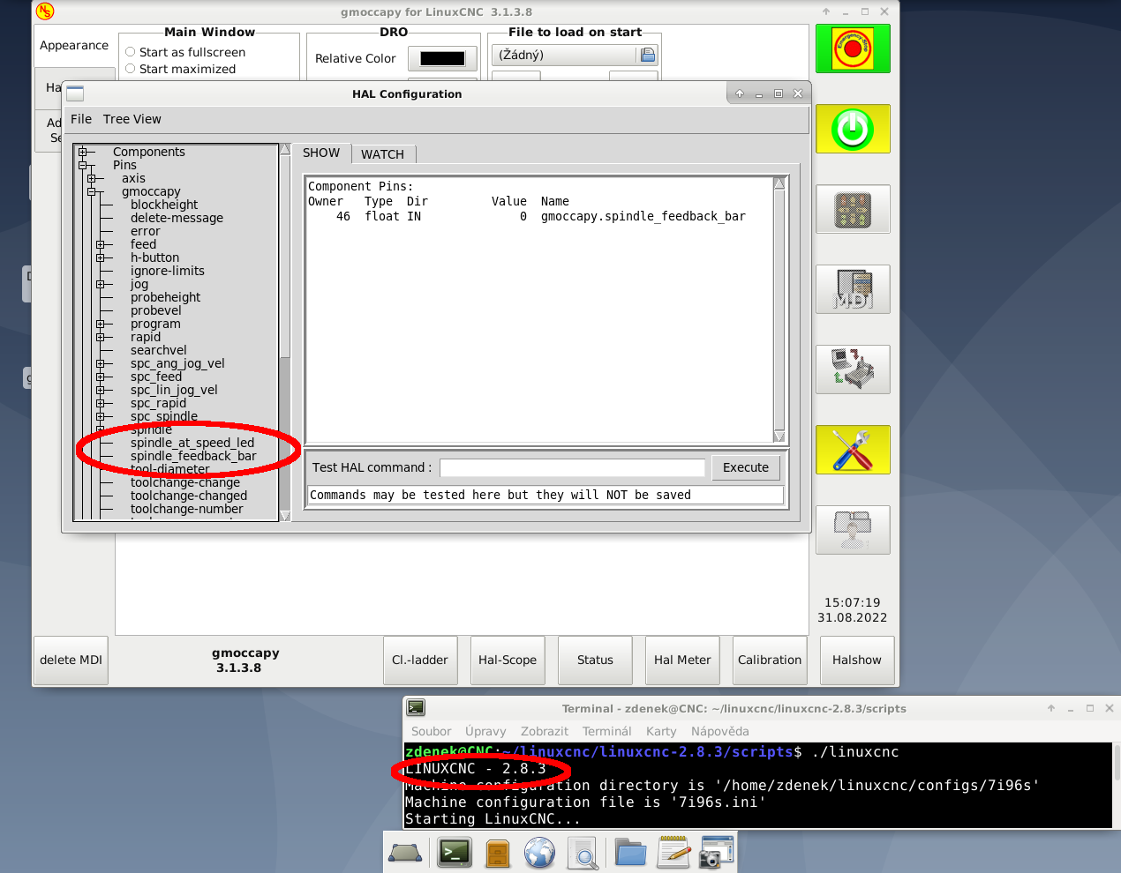Open the manual jog mode icon

[x=853, y=209]
